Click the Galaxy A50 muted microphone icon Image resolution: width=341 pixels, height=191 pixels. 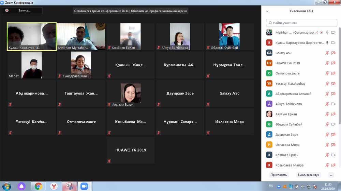click(x=327, y=53)
